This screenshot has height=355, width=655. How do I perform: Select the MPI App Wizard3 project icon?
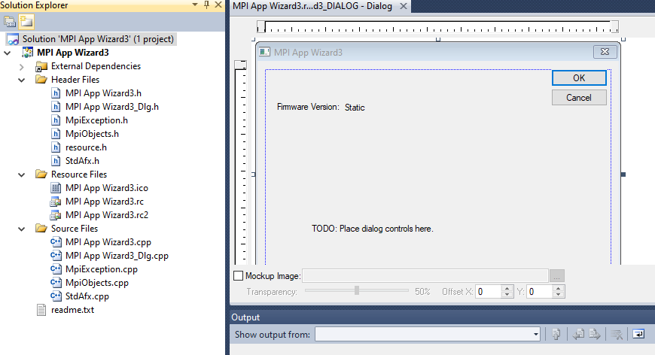[28, 53]
